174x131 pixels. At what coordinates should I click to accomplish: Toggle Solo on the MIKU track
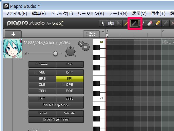pos(81,44)
